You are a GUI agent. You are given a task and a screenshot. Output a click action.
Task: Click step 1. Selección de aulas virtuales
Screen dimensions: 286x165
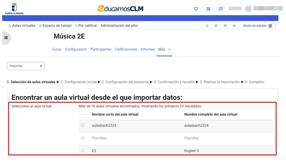(31, 82)
